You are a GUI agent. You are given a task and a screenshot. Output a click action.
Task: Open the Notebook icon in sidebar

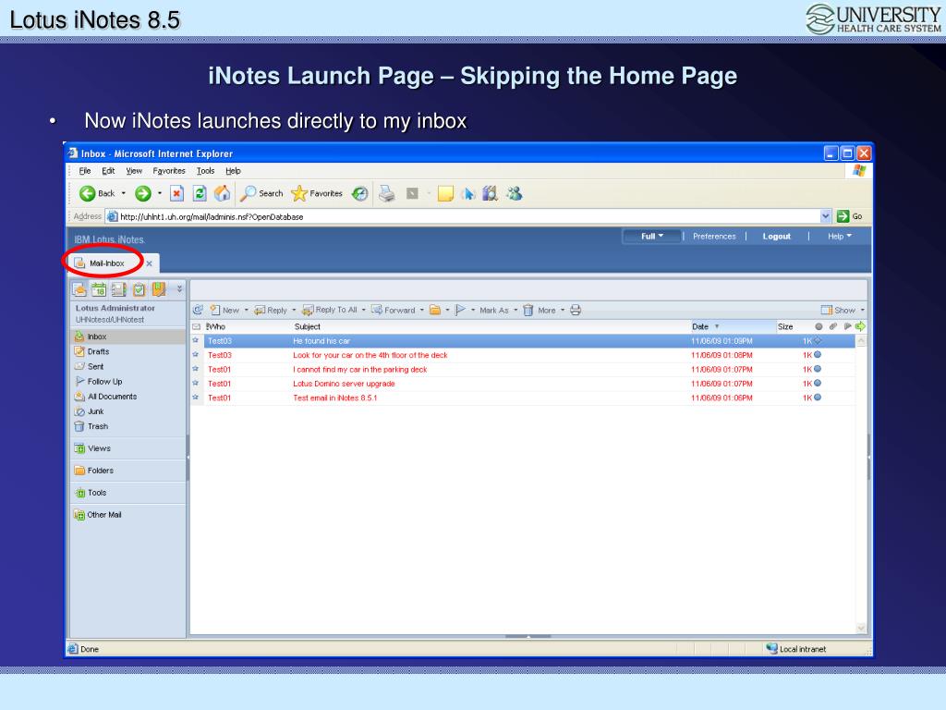[x=159, y=289]
